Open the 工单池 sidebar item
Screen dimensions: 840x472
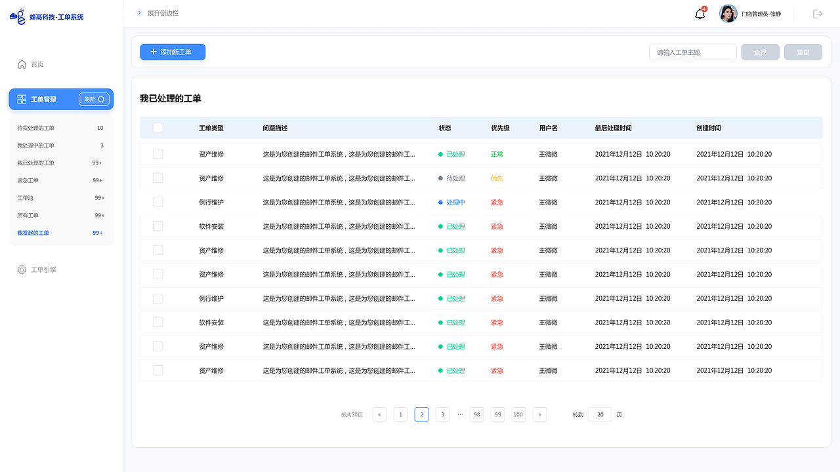(25, 198)
